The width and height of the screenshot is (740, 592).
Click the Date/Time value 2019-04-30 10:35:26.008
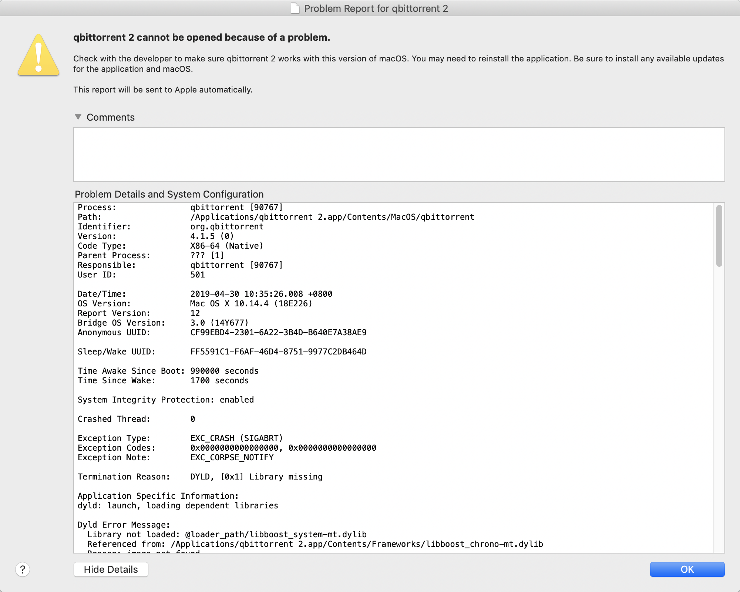pos(261,294)
